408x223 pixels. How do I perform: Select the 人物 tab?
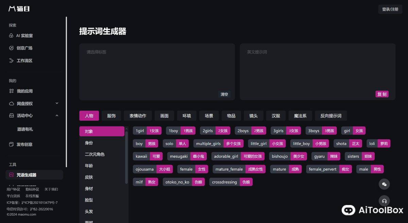(89, 116)
